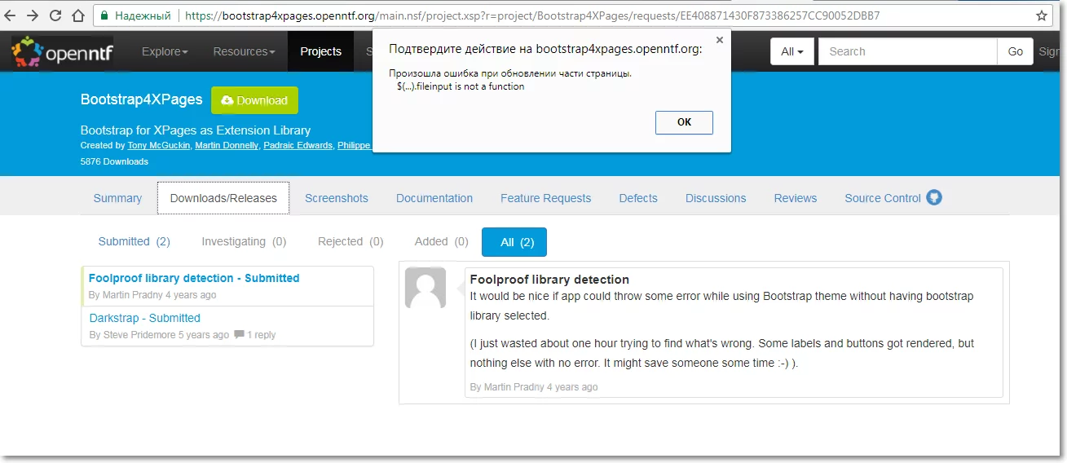Open the Darkstrap - Submitted request
The height and width of the screenshot is (463, 1067).
(144, 318)
